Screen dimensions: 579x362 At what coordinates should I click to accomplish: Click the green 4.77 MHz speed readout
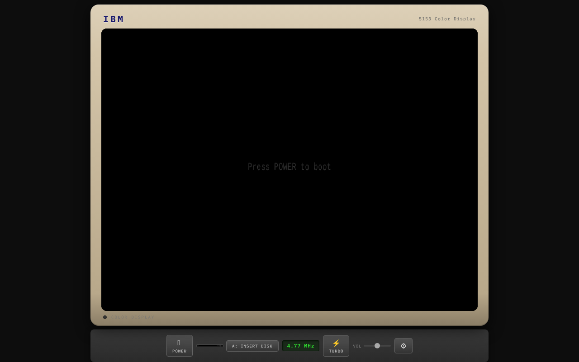tap(300, 346)
